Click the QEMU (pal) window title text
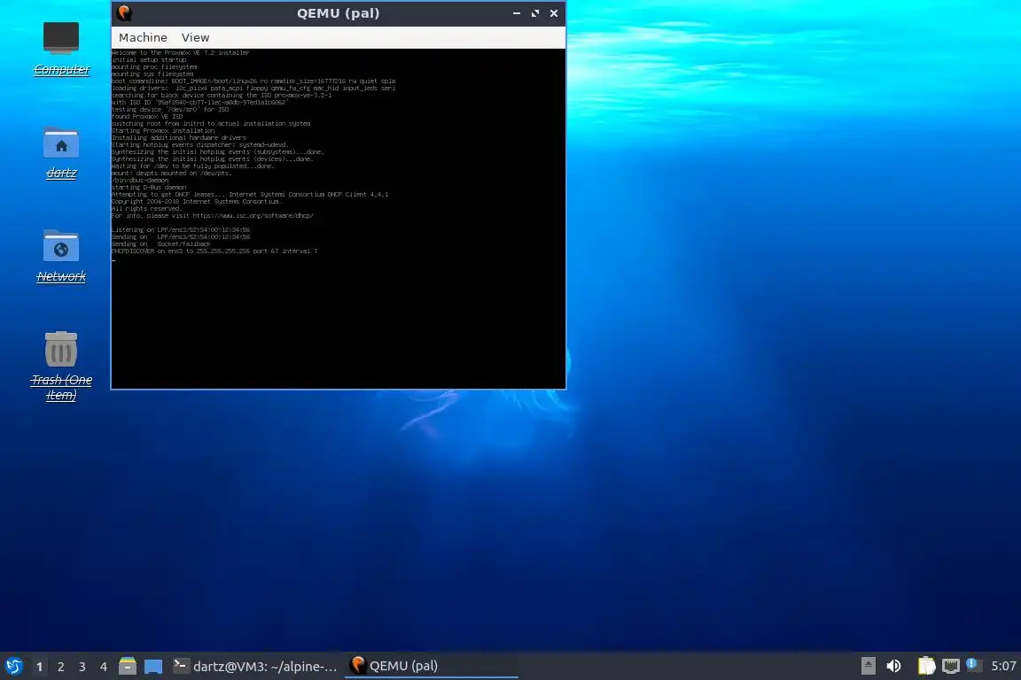Viewport: 1021px width, 680px height. [338, 13]
